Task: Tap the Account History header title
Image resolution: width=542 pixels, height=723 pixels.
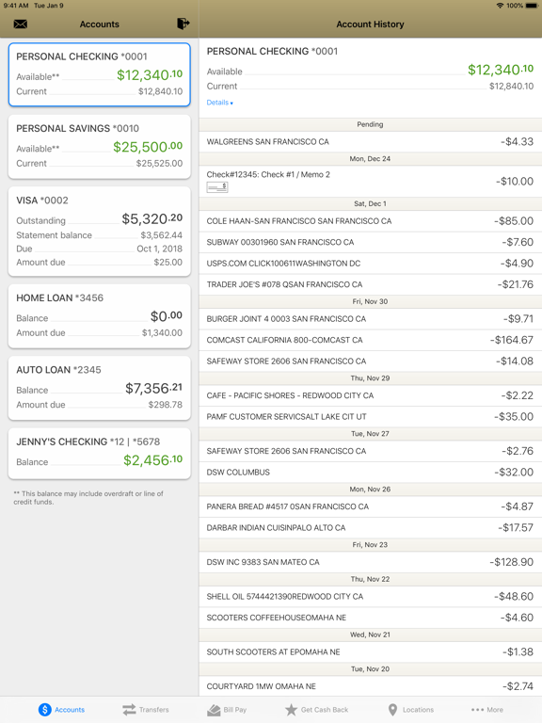Action: [x=370, y=24]
